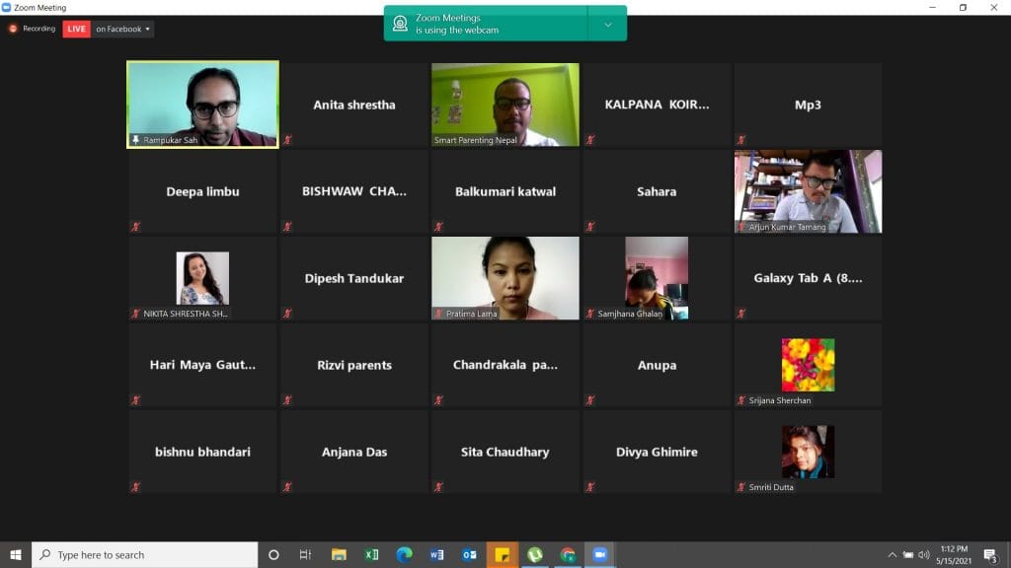Launch Microsoft Edge from the taskbar
The width and height of the screenshot is (1011, 568).
tap(404, 554)
